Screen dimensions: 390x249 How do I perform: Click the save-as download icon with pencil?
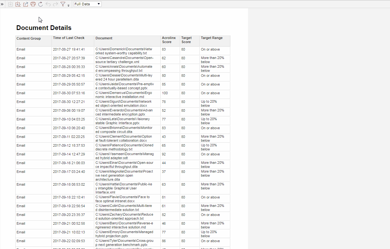tap(18, 4)
